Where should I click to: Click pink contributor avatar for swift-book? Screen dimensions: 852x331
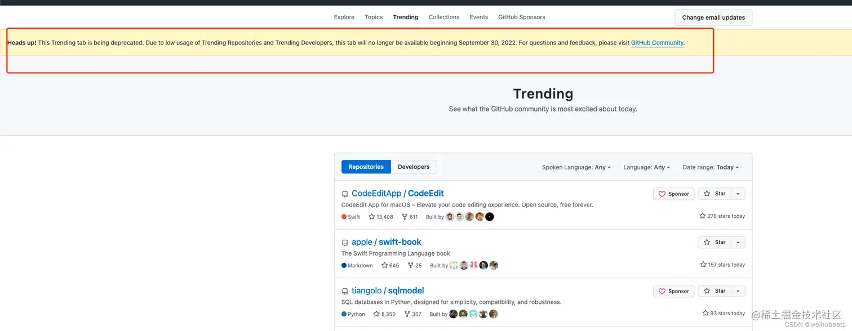coord(474,265)
